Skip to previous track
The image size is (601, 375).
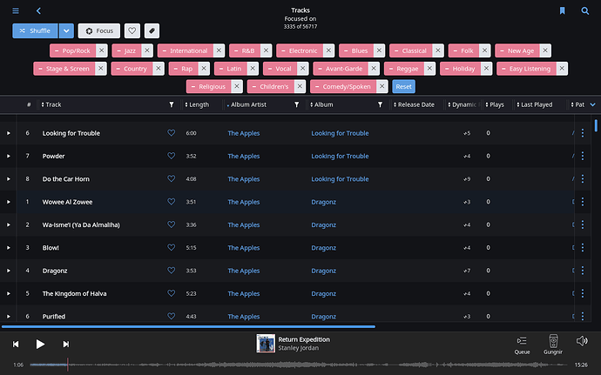coord(16,345)
